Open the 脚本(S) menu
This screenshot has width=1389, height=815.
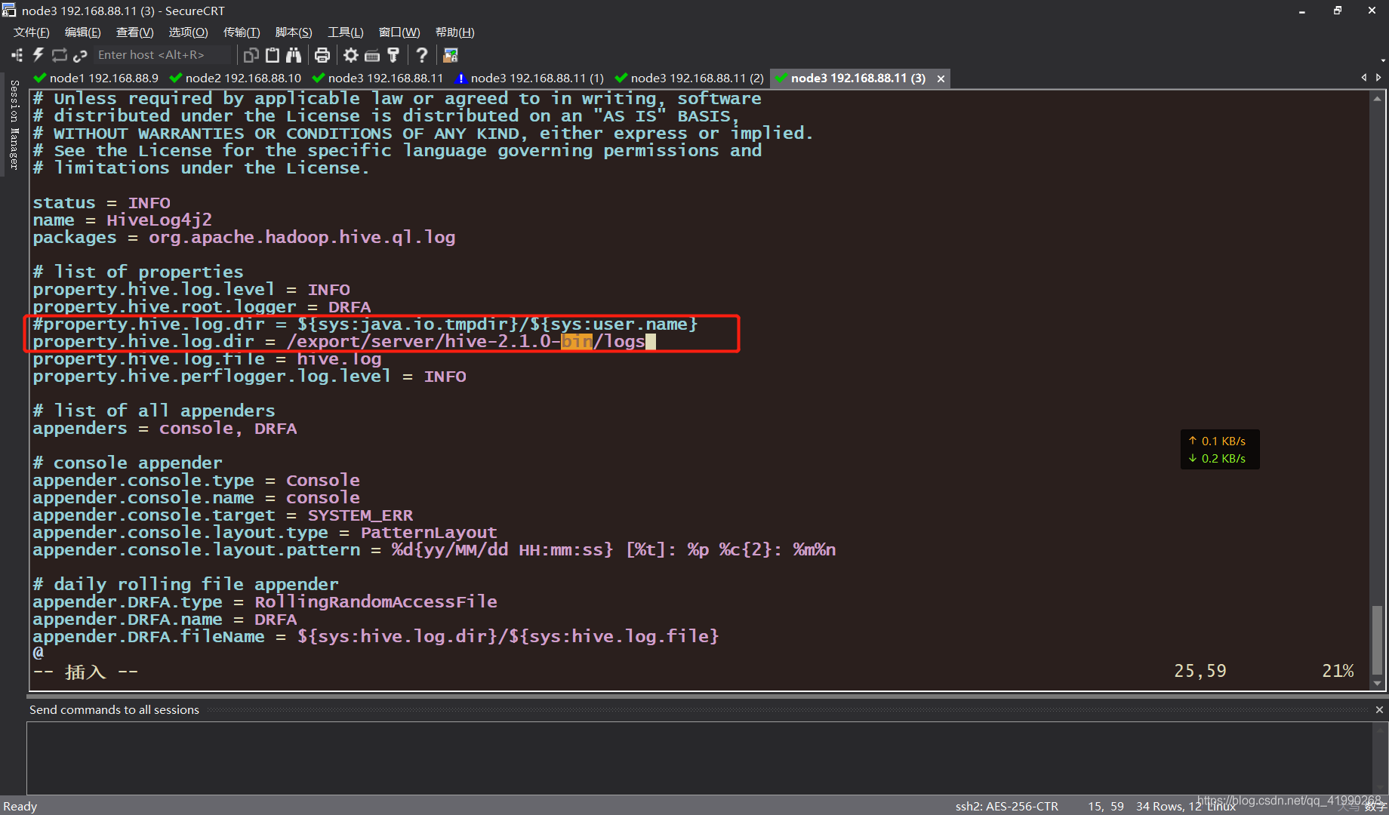pyautogui.click(x=294, y=32)
